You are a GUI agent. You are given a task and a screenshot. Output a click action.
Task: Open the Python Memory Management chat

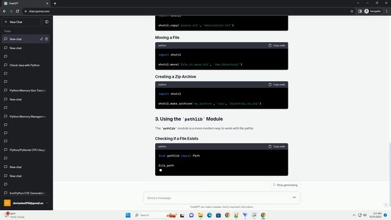click(x=26, y=117)
